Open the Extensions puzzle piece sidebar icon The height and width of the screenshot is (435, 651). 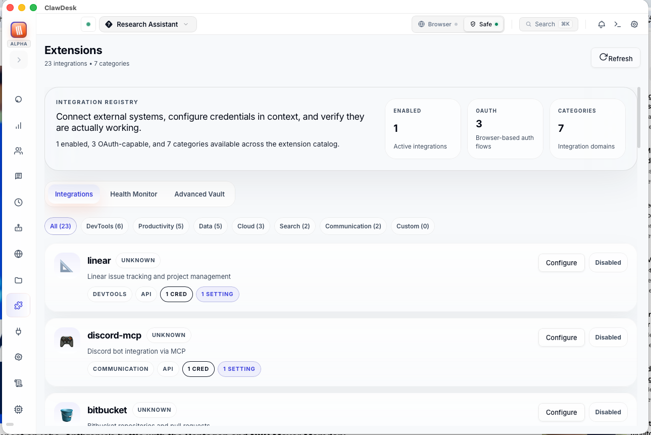tap(18, 305)
